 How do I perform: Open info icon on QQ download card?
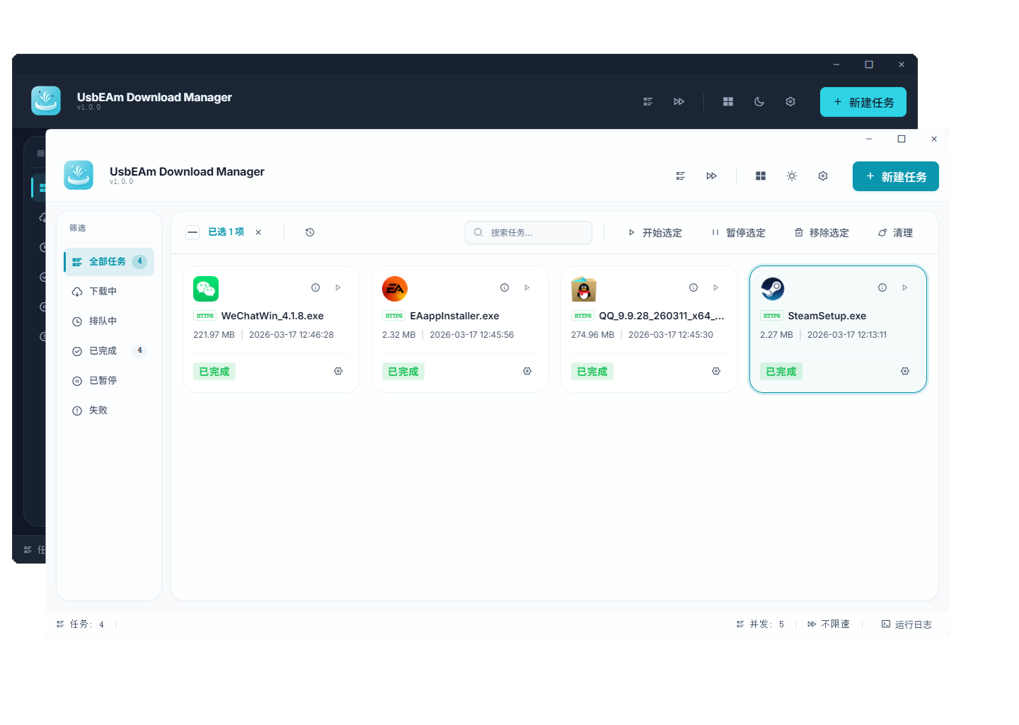coord(693,287)
